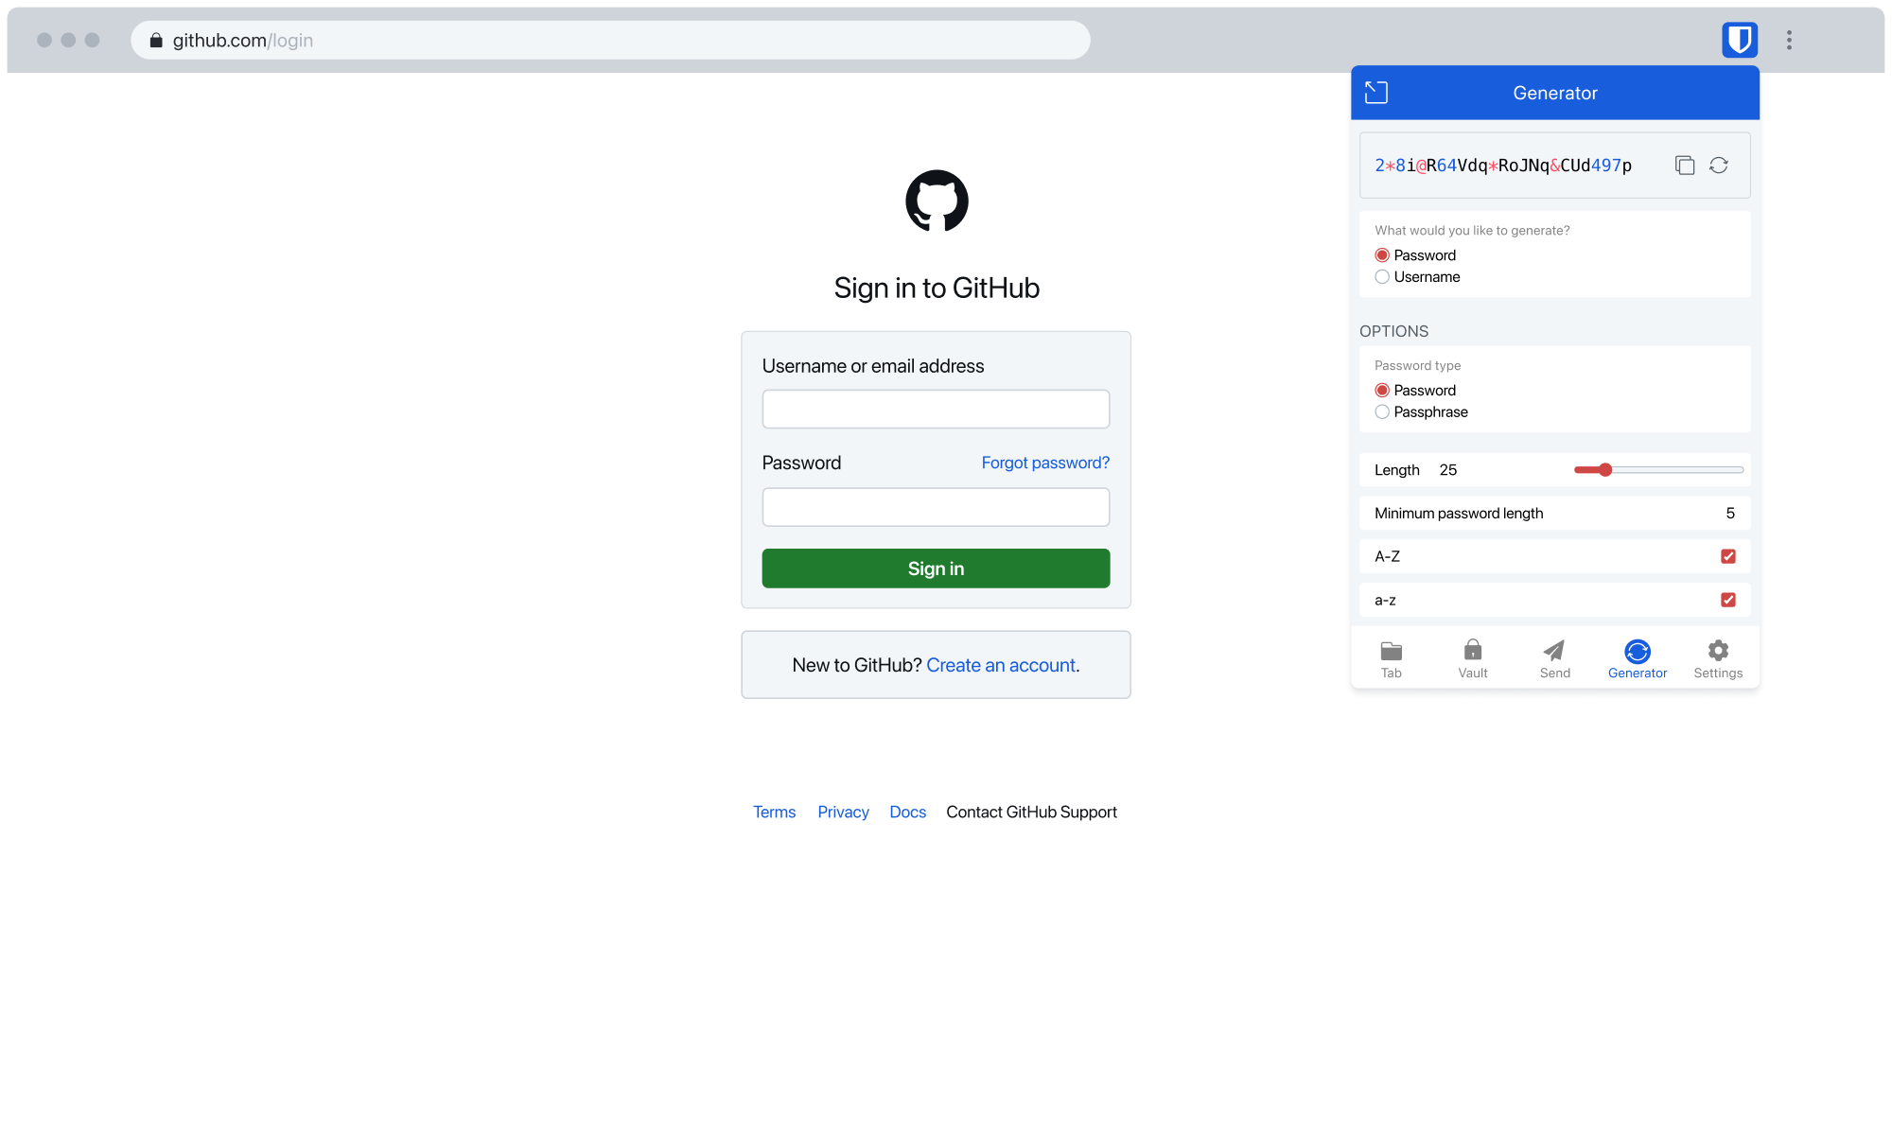Regenerate the password
Viewport: 1892px width, 1137px height.
click(1719, 166)
